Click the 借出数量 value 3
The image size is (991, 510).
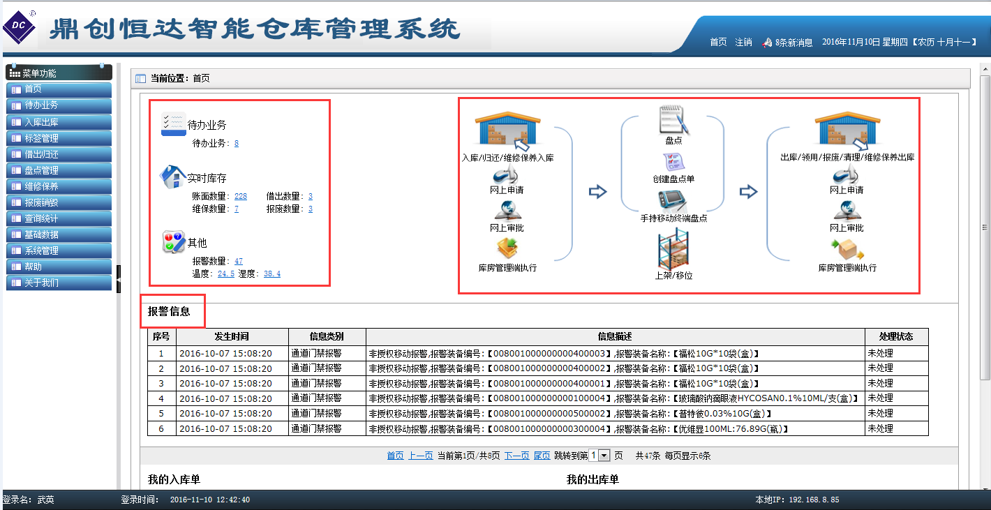coord(311,197)
